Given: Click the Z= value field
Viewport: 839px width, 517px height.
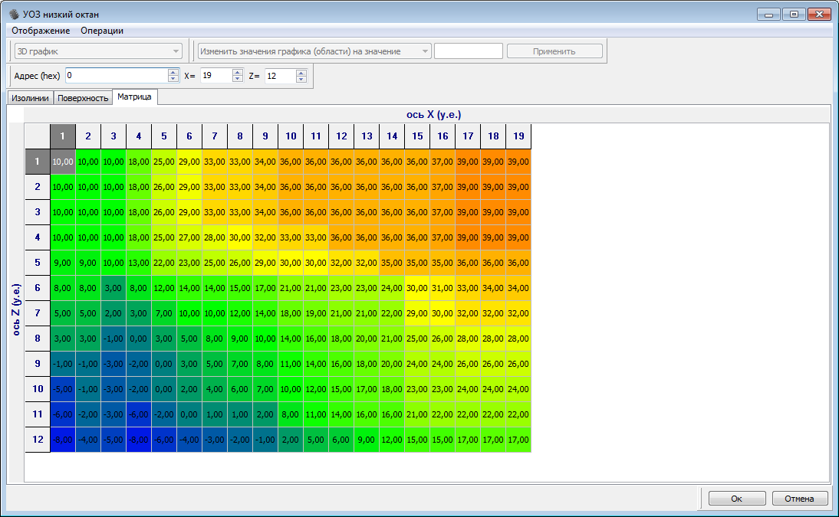Looking at the screenshot, I should click(x=280, y=75).
